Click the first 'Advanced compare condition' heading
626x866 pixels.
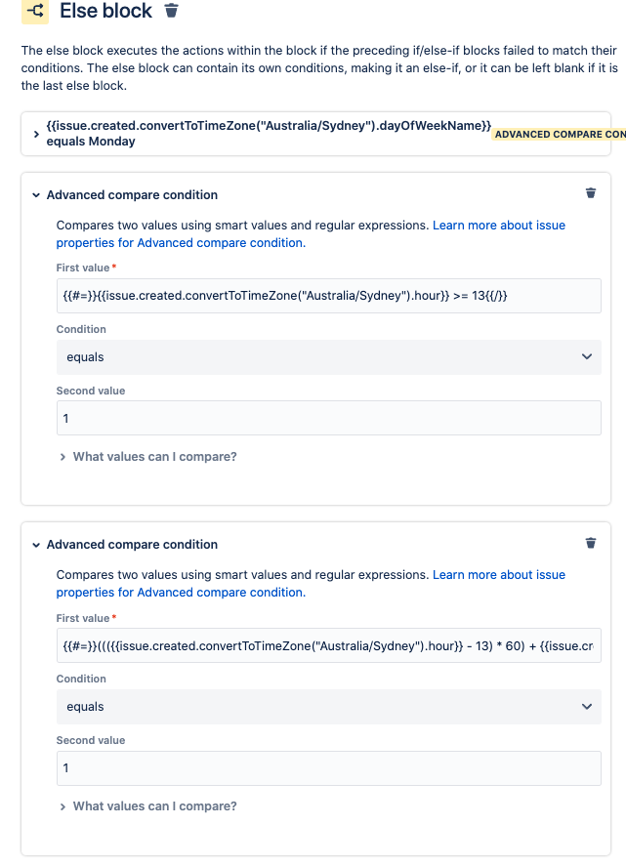tap(132, 195)
